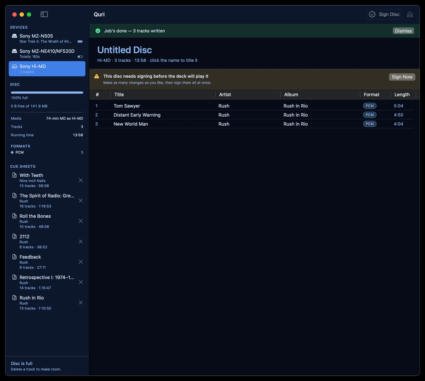This screenshot has height=381, width=425.
Task: Select the Sony Hi-MD device
Action: pyautogui.click(x=47, y=69)
